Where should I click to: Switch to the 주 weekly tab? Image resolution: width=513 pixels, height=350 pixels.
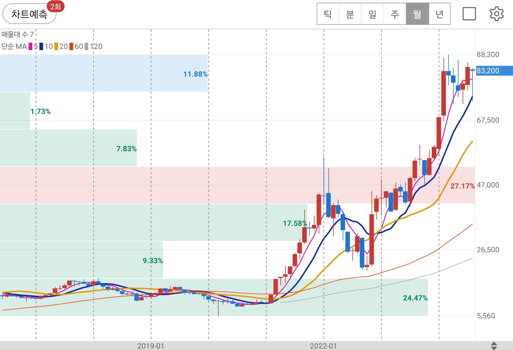tap(395, 14)
